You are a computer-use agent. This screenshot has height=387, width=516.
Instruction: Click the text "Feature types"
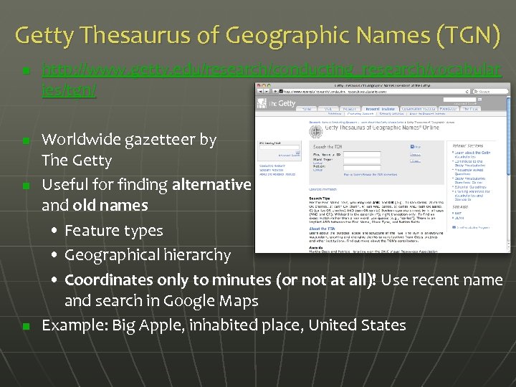click(113, 231)
